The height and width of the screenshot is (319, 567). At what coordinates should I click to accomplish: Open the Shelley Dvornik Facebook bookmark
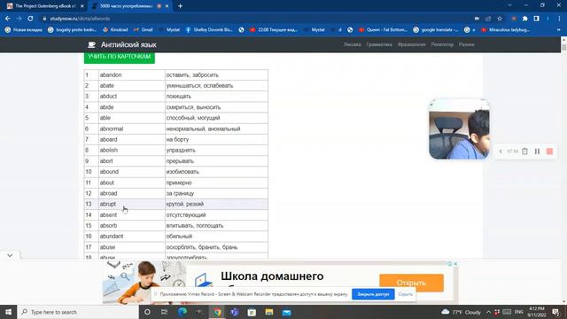click(209, 29)
